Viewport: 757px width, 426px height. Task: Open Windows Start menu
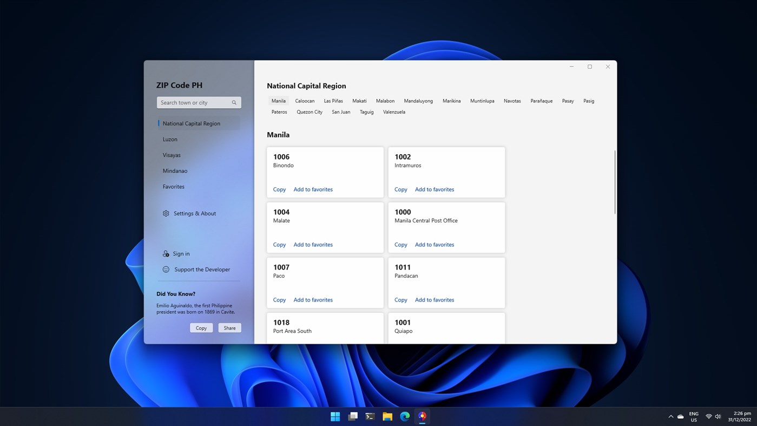[335, 416]
